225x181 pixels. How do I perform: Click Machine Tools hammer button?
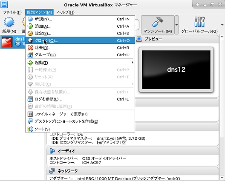tap(158, 25)
